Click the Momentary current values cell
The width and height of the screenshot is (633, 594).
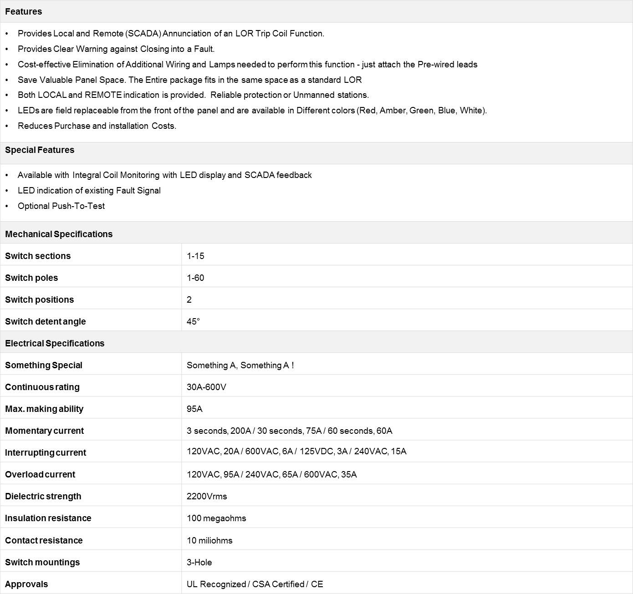pos(289,431)
